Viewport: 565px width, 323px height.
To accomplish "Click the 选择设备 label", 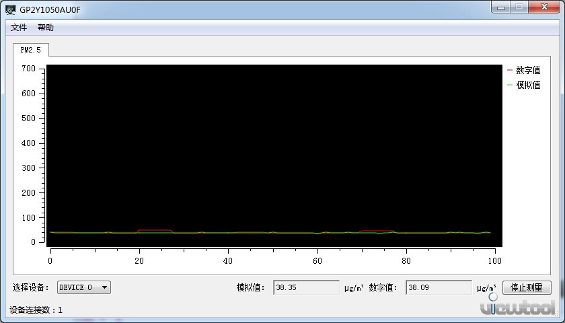I will (31, 287).
